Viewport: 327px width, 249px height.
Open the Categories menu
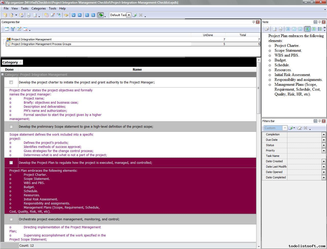[38, 8]
